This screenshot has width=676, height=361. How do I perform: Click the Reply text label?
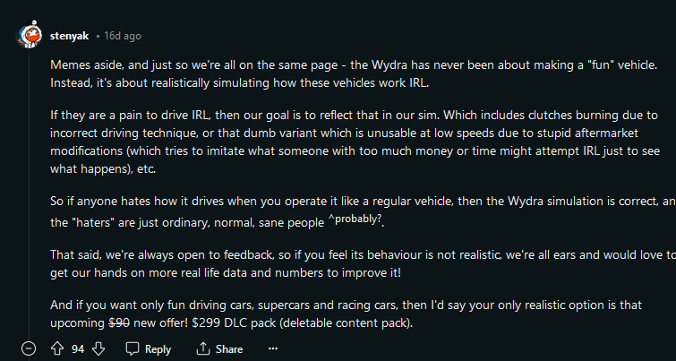pos(158,349)
